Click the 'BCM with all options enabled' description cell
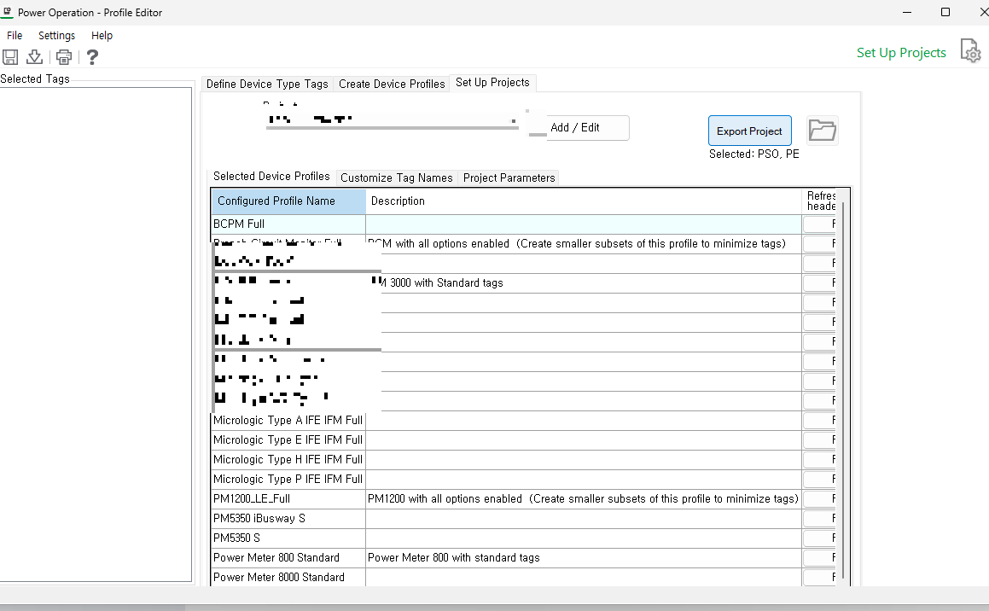 [x=584, y=243]
